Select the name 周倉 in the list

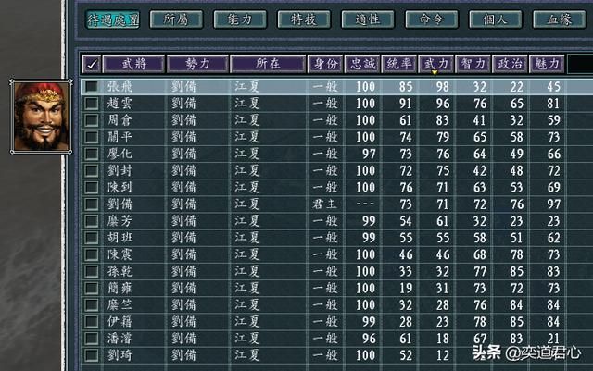tap(120, 120)
